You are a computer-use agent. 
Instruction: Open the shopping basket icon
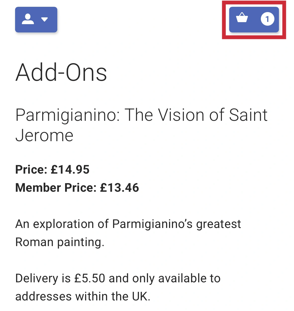(242, 18)
